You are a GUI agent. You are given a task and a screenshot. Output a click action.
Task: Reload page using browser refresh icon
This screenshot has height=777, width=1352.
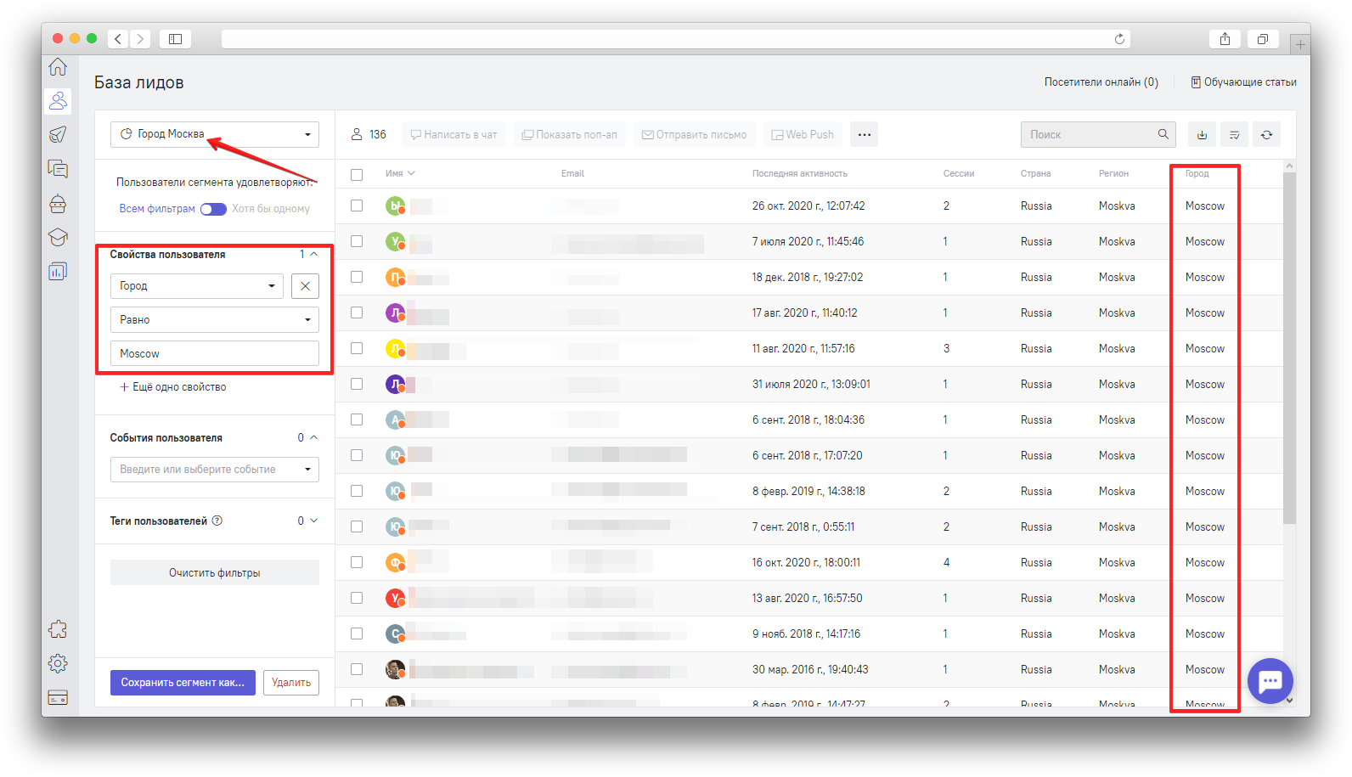(x=1119, y=39)
